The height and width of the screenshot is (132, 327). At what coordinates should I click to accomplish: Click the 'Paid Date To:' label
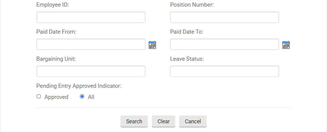(x=186, y=32)
